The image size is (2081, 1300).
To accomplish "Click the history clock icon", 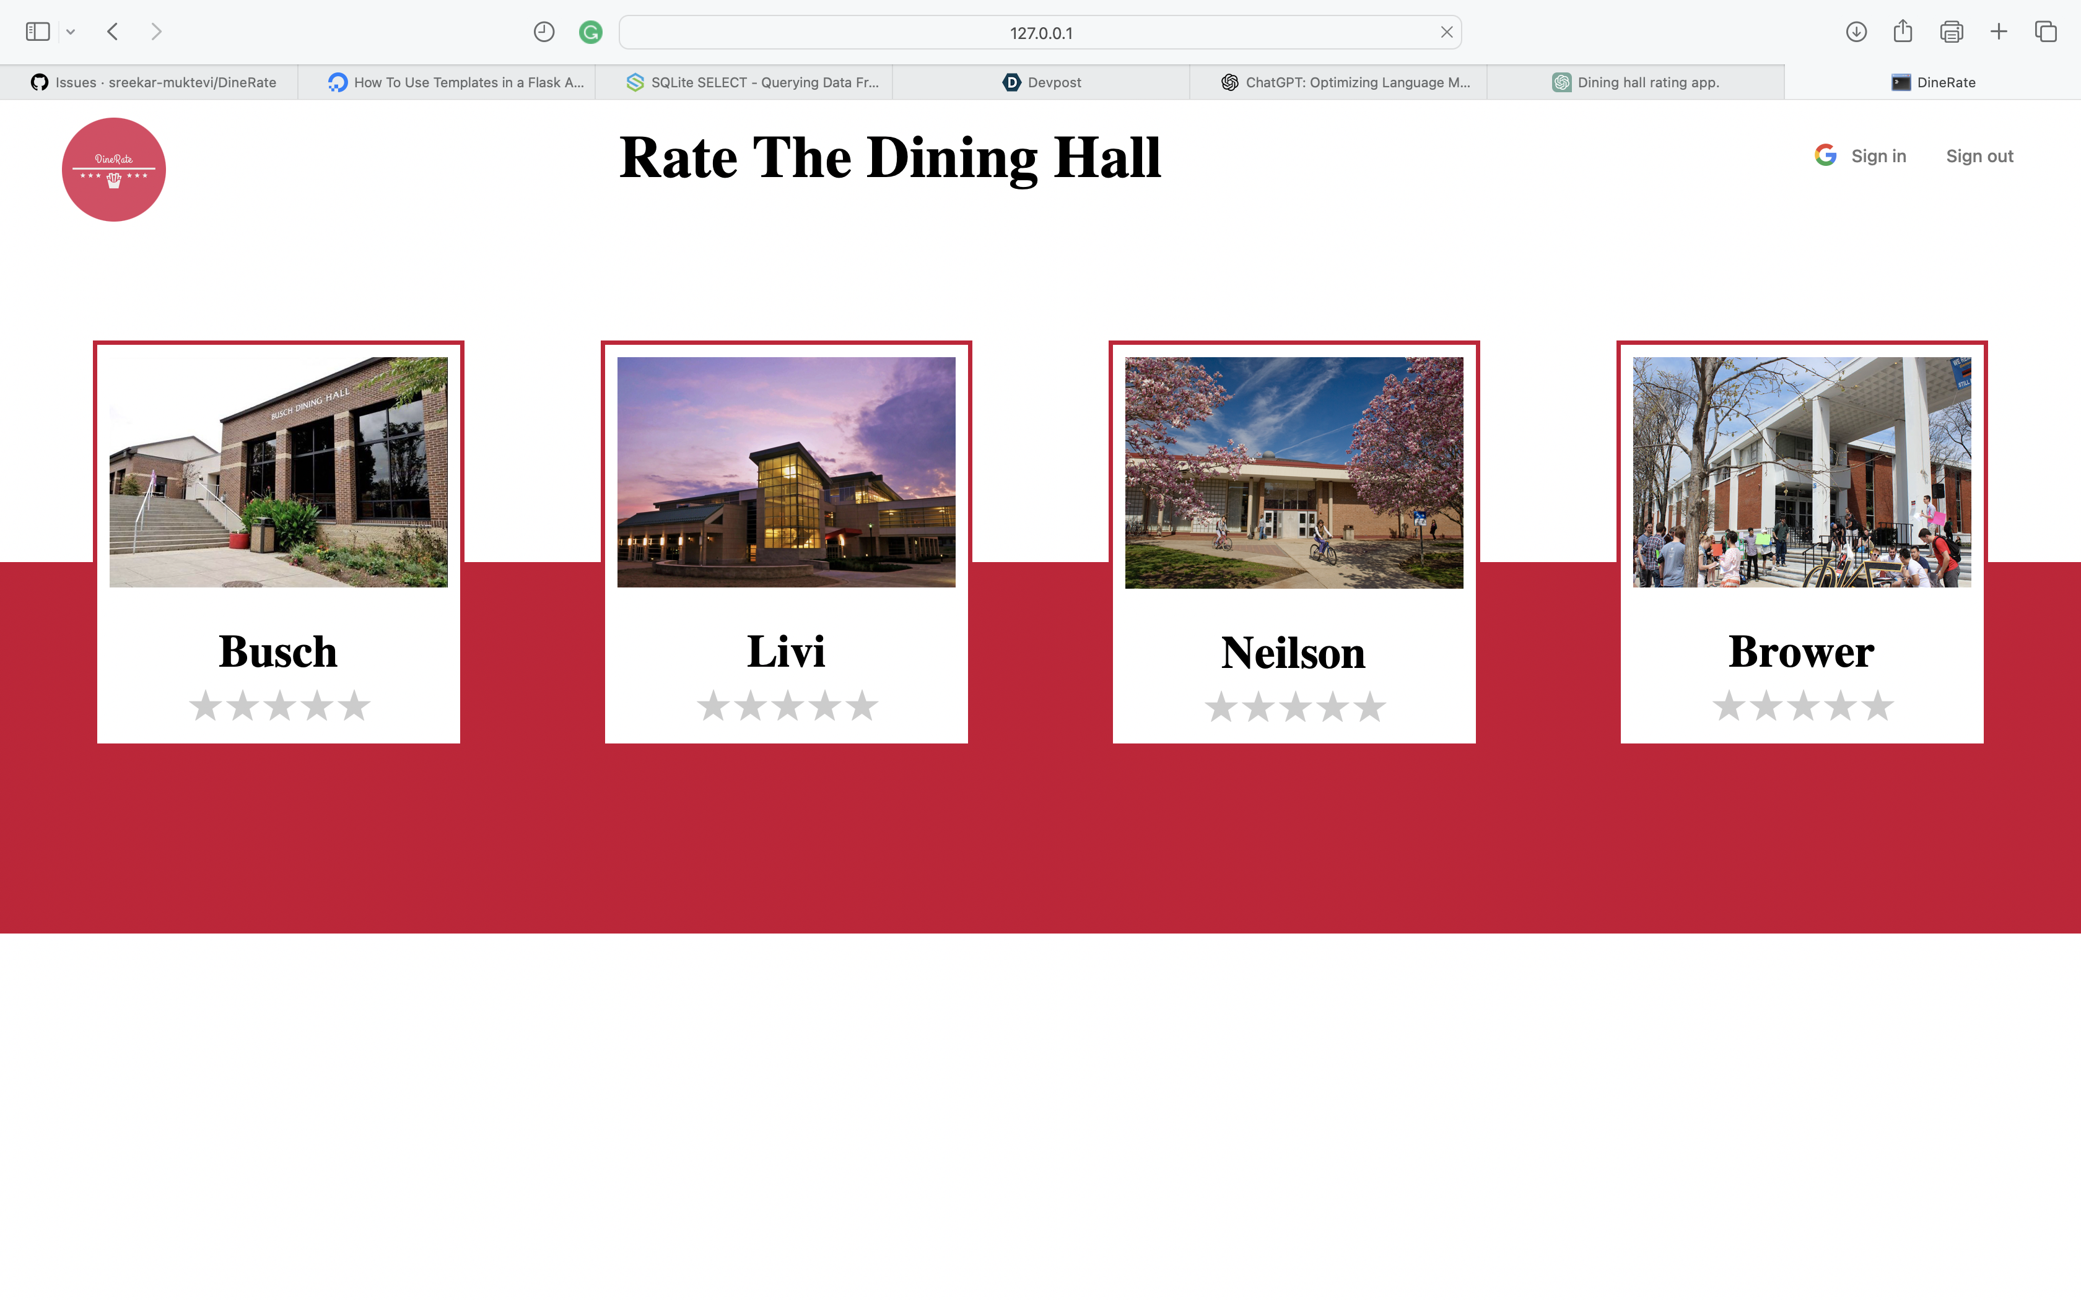I will (543, 32).
